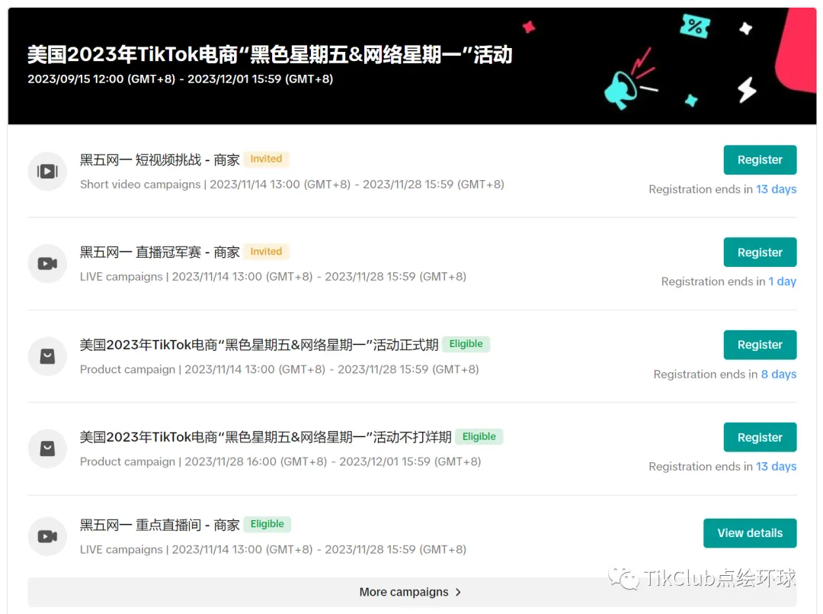
Task: Click the banner title 美国2023年TikTok电商 活动
Action: [270, 55]
